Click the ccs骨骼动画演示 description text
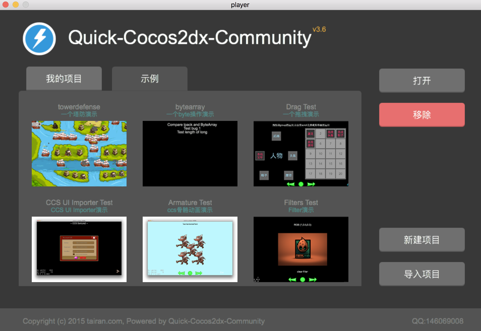The height and width of the screenshot is (331, 481). pos(190,210)
